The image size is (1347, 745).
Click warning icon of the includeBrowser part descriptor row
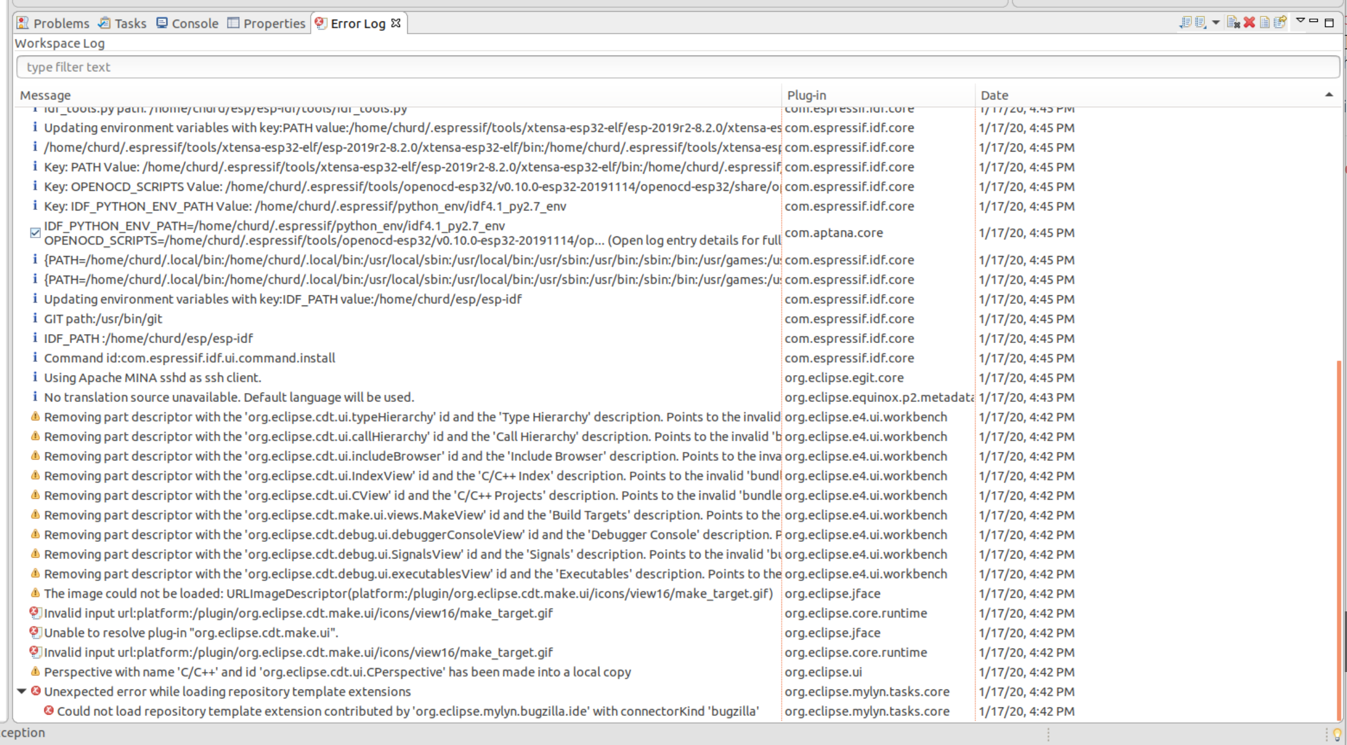coord(35,456)
